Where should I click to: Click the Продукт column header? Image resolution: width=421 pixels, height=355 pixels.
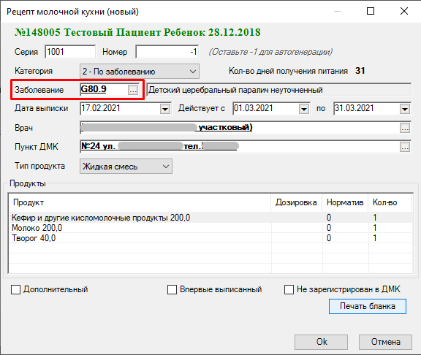(x=140, y=202)
